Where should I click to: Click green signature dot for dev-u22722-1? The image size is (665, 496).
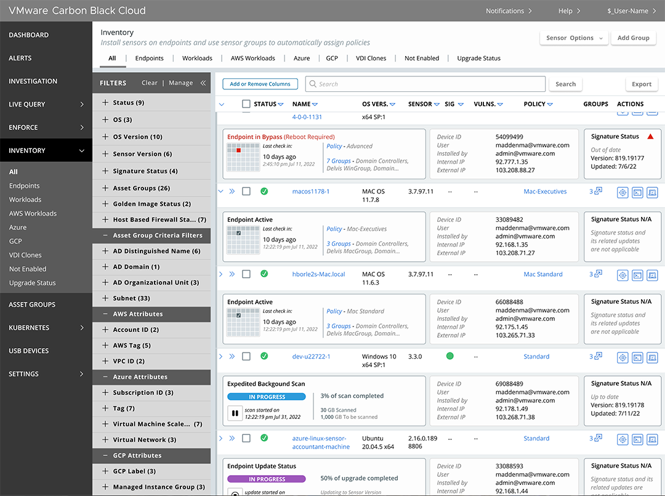coord(450,356)
